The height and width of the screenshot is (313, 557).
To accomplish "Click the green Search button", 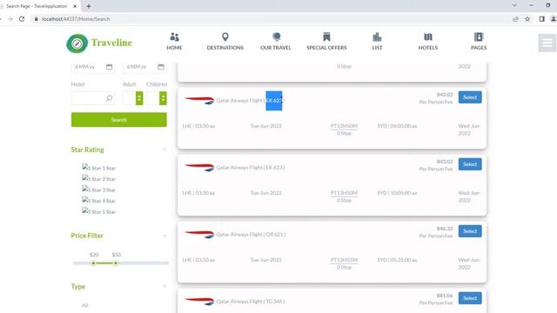I will (x=118, y=120).
